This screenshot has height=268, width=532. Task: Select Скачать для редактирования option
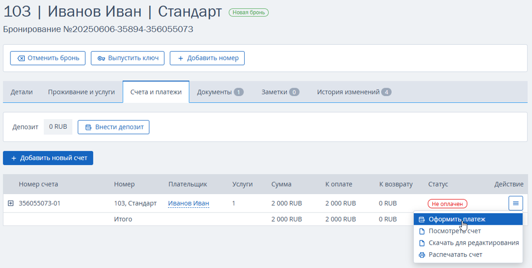(x=468, y=243)
